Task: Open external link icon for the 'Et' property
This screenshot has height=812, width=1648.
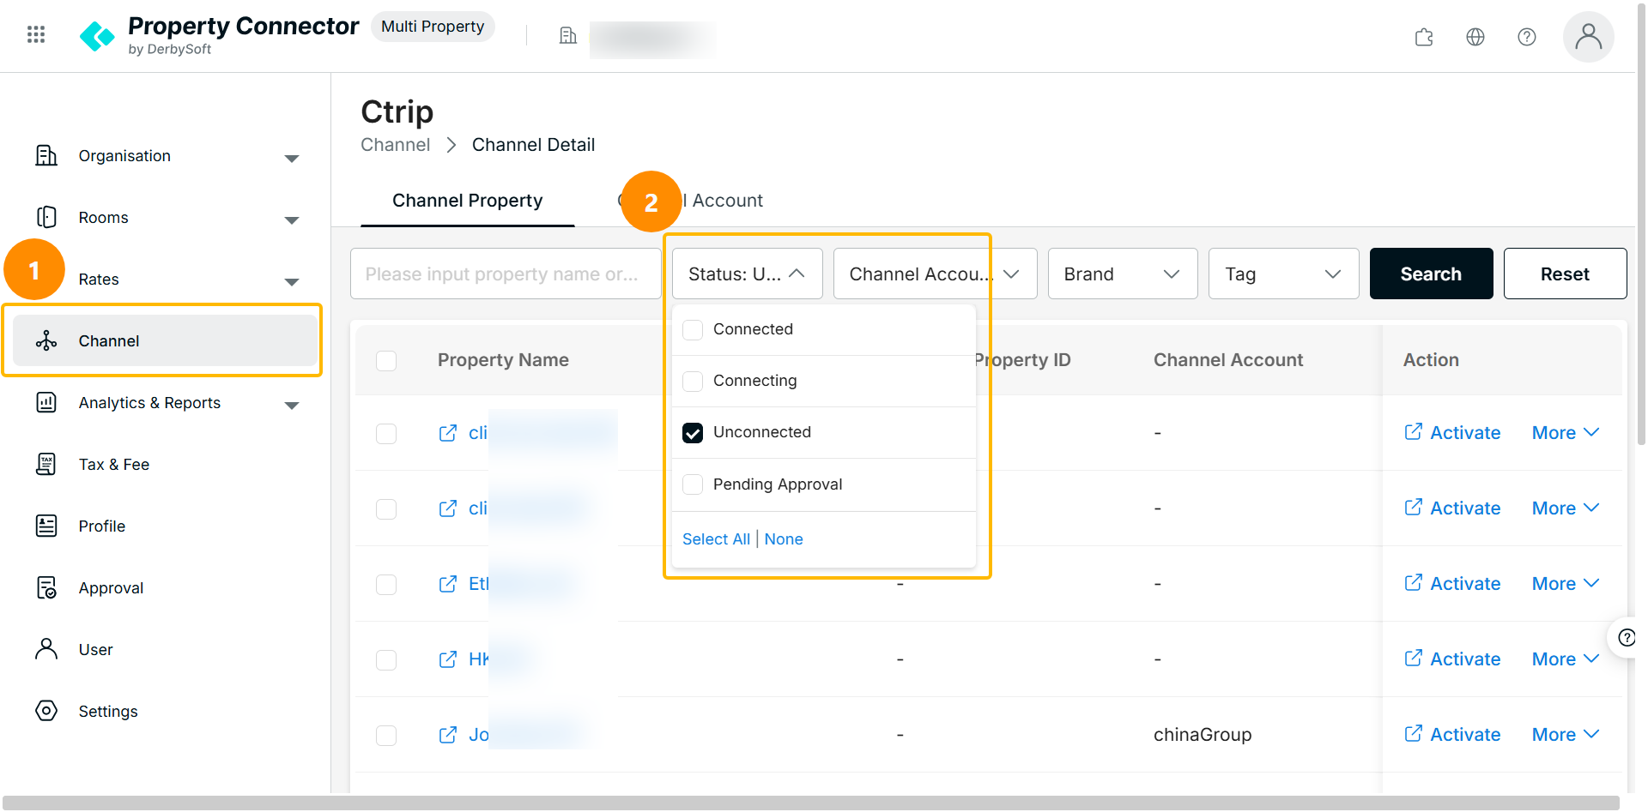Action: coord(448,584)
